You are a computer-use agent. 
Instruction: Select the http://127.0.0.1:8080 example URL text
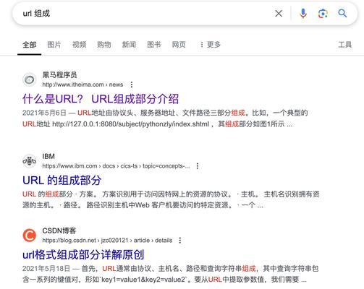coord(130,124)
